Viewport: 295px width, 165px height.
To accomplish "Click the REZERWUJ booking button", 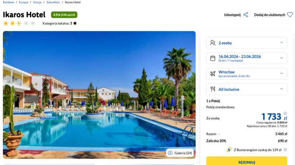I will [247, 161].
